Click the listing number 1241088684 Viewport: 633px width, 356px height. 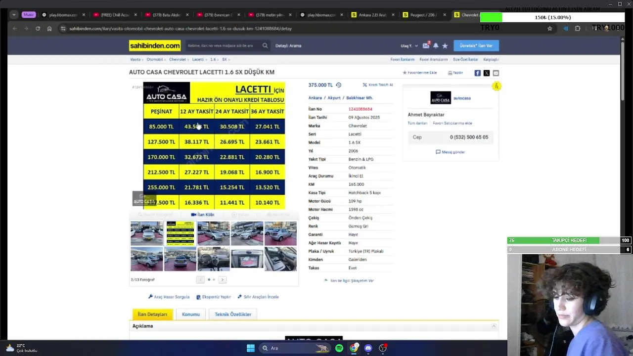pyautogui.click(x=360, y=109)
